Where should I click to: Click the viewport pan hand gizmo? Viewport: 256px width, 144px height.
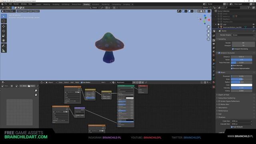coord(208,31)
